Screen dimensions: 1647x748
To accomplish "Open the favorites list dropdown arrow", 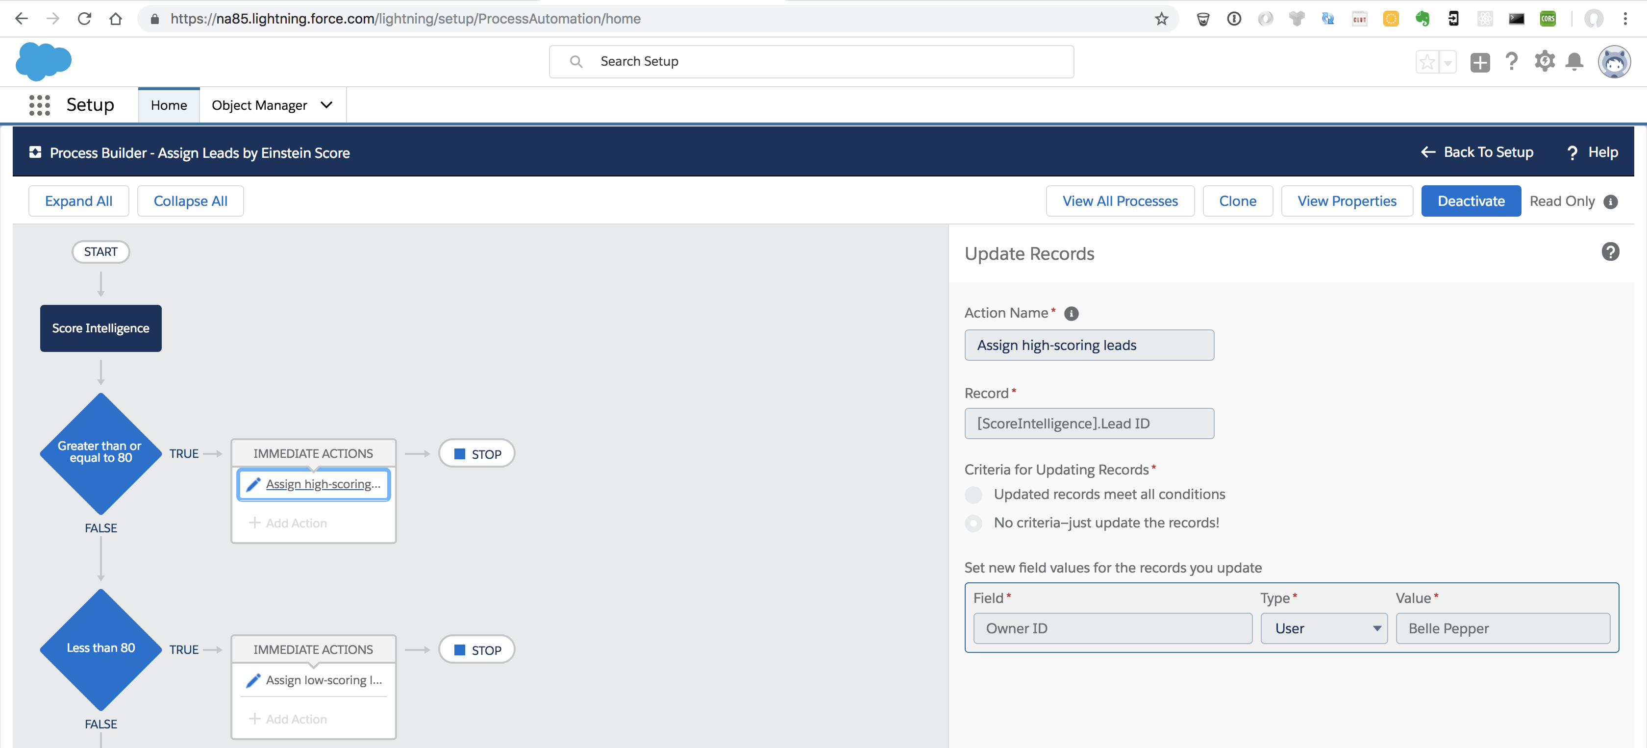I will (1447, 62).
